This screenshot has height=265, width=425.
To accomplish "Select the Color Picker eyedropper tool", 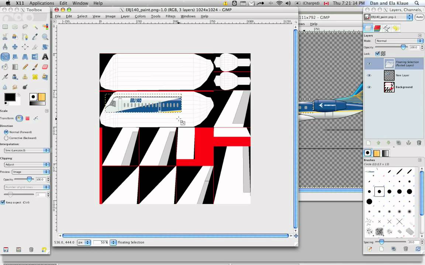I will 35,37.
